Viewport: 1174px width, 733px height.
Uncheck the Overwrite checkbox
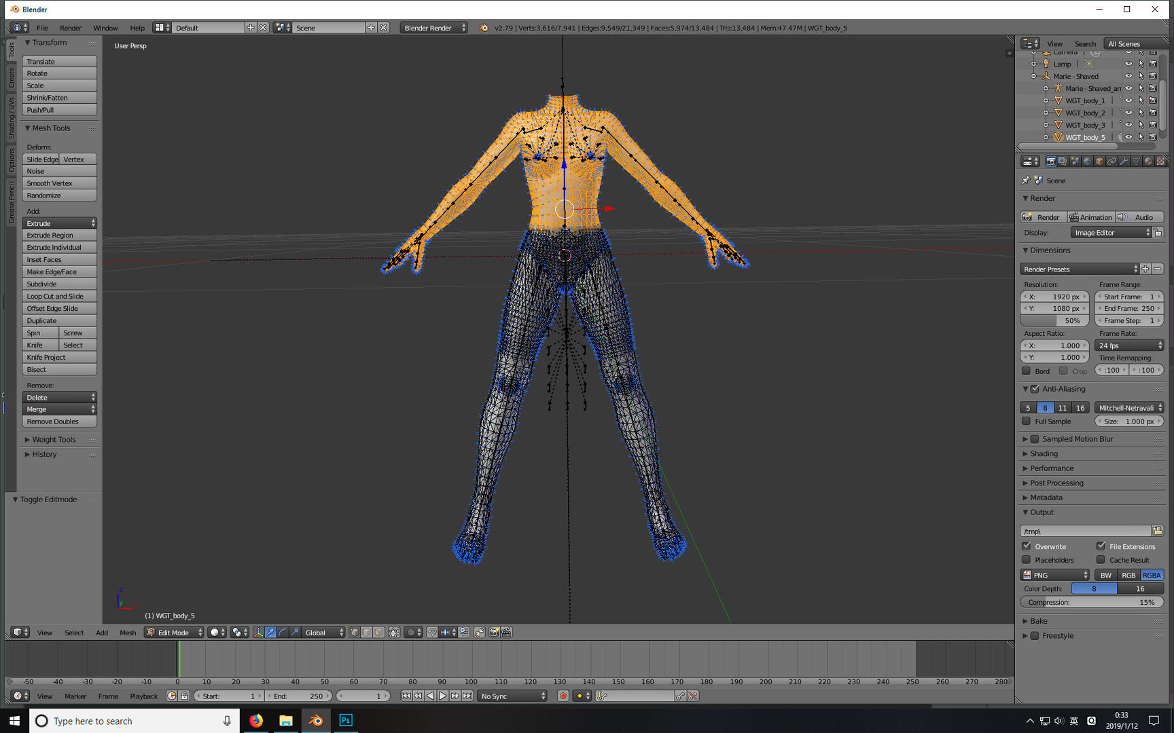pos(1027,546)
